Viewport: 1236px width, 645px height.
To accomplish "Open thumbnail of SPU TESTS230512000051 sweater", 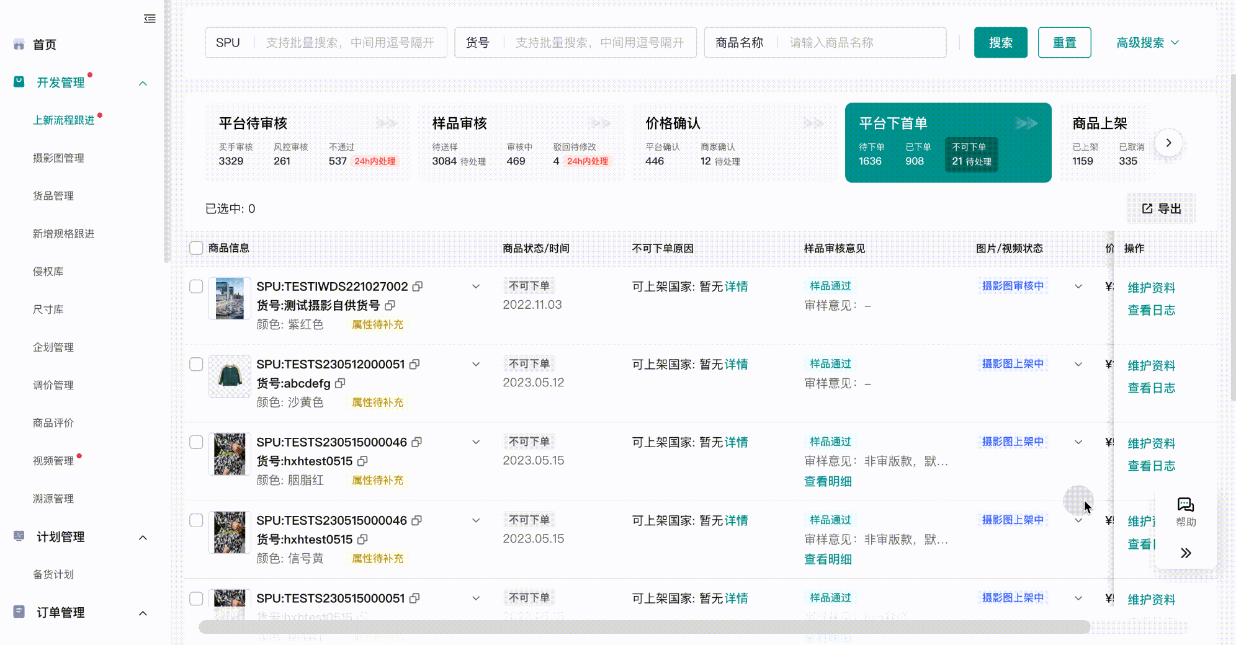I will coord(230,376).
